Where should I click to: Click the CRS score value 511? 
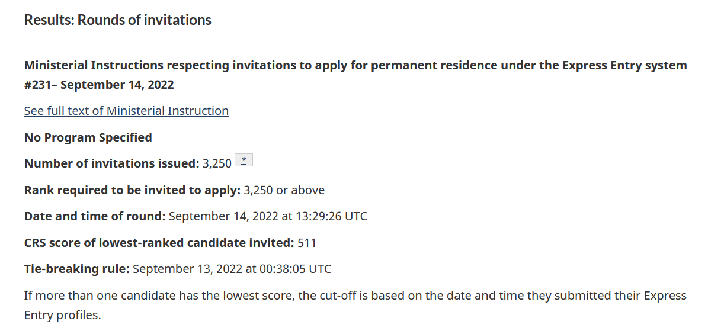(x=307, y=243)
